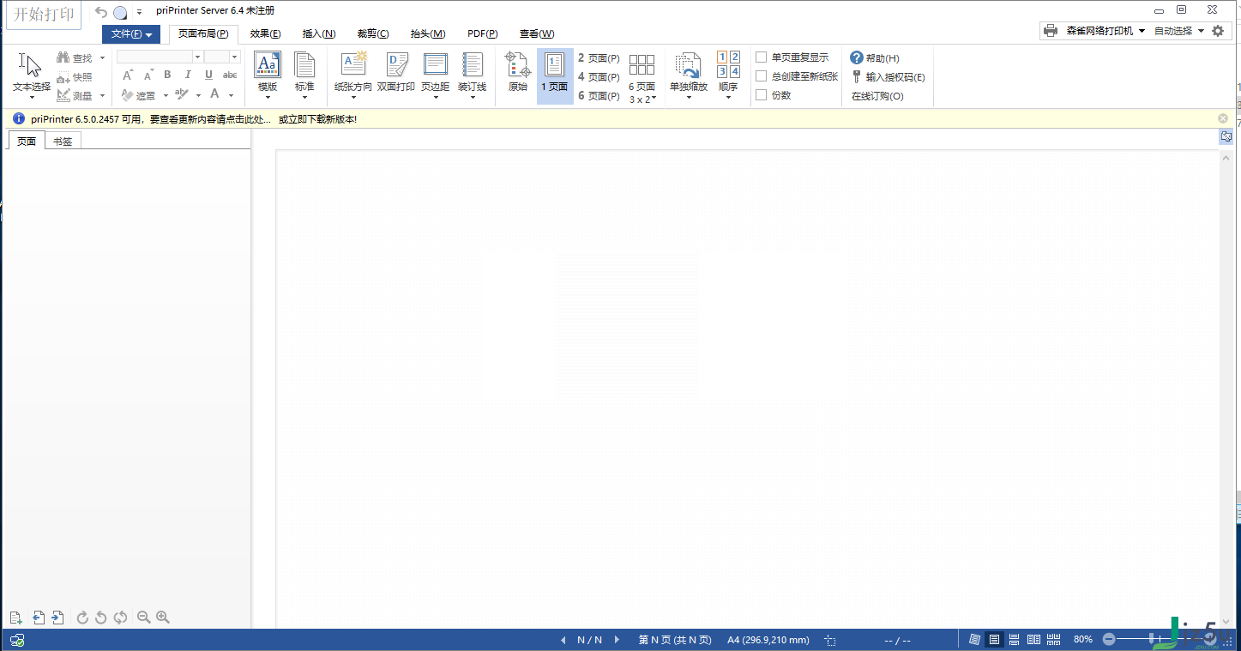Zoom out in the thumbnail panel
The height and width of the screenshot is (651, 1241).
pyautogui.click(x=144, y=618)
